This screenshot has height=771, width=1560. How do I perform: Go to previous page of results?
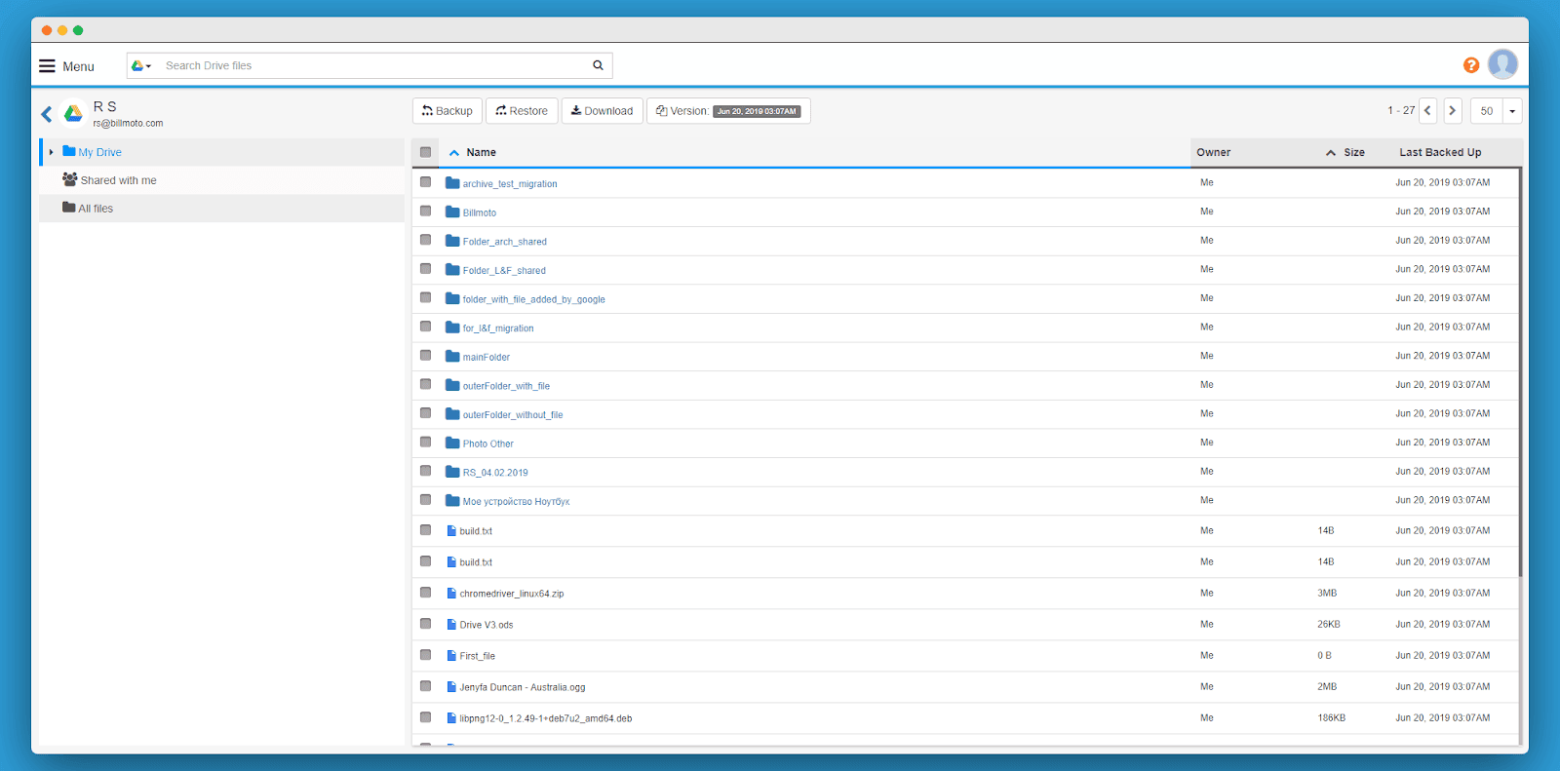pyautogui.click(x=1427, y=110)
